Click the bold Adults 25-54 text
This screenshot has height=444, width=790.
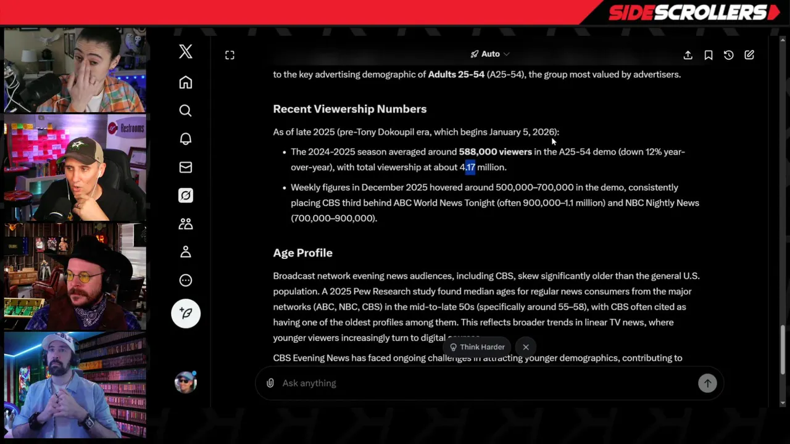pos(456,75)
